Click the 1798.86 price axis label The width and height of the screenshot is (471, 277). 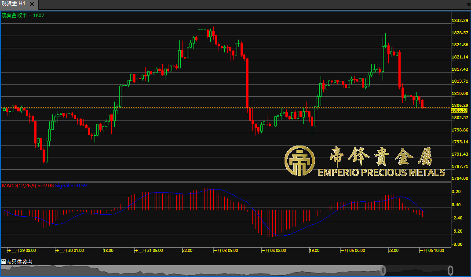coord(460,130)
